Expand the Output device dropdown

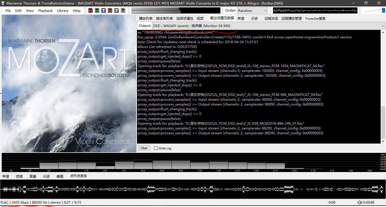point(268,26)
